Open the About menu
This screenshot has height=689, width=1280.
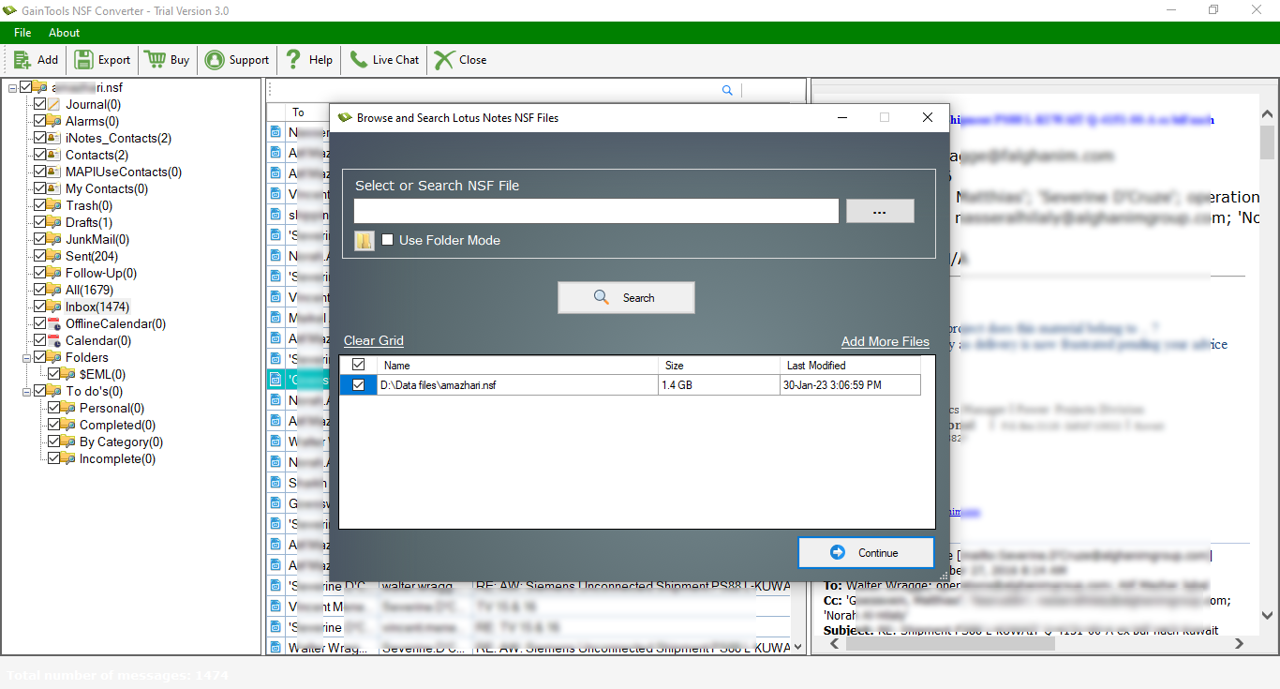(65, 33)
